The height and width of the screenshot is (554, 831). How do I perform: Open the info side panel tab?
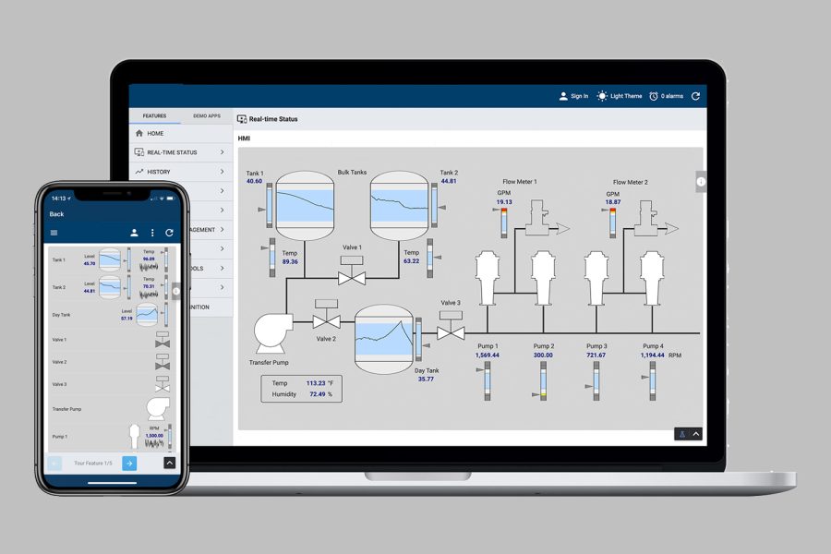(x=701, y=182)
